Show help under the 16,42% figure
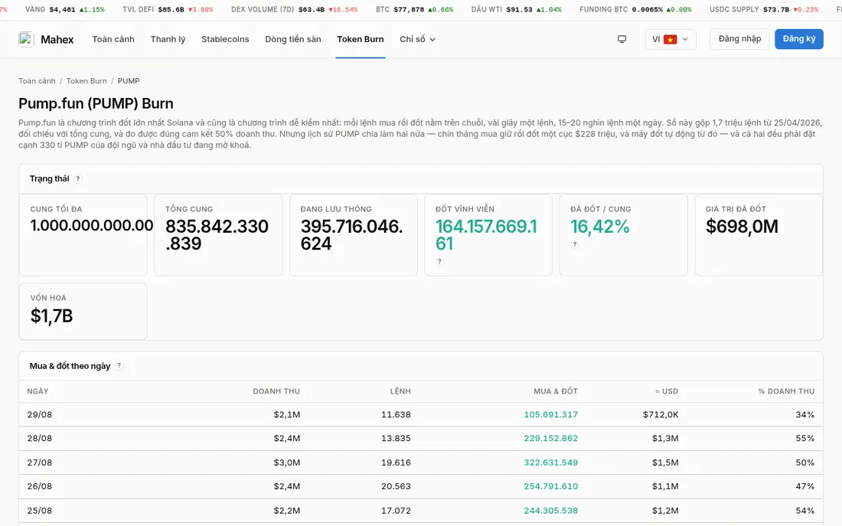The image size is (842, 526). click(x=575, y=244)
